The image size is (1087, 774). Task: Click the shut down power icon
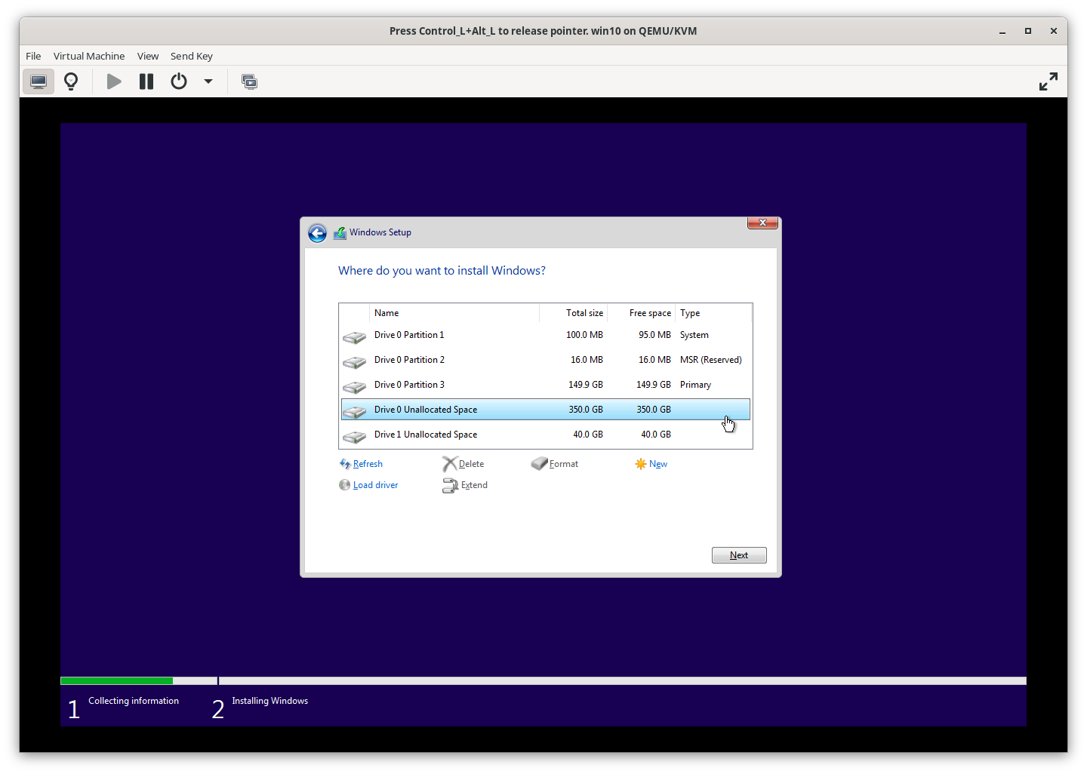179,81
